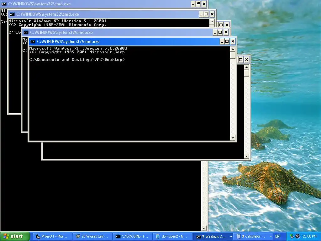This screenshot has height=241, width=321.
Task: Switch to don open2 - N... Notepad
Action: click(172, 236)
